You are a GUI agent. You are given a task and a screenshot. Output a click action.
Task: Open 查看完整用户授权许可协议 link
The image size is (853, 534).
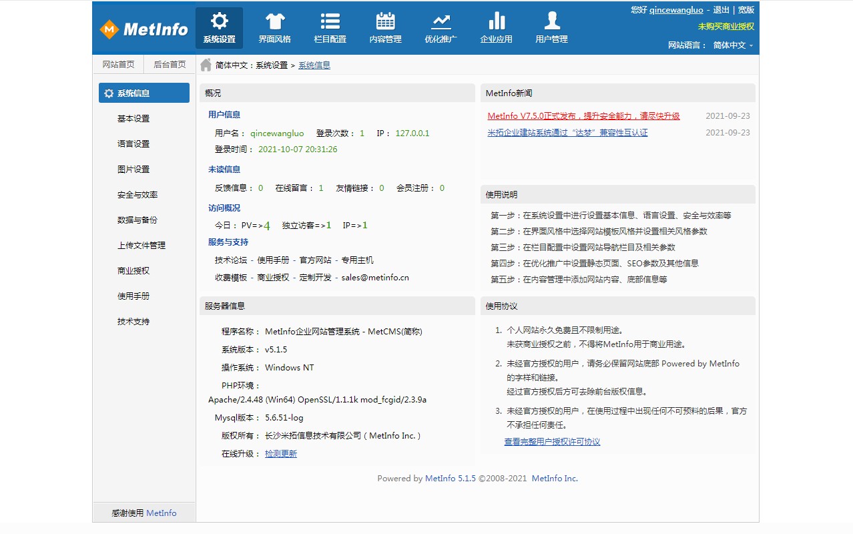point(553,442)
